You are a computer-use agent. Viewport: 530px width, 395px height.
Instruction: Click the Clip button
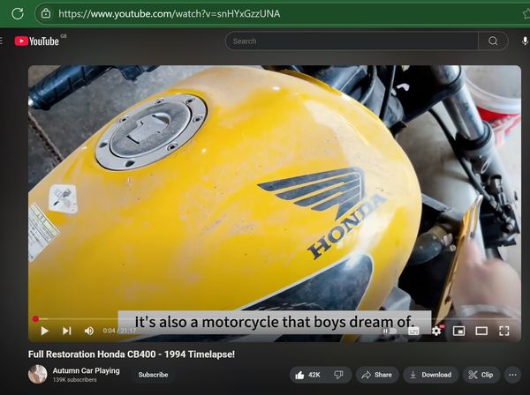[481, 375]
